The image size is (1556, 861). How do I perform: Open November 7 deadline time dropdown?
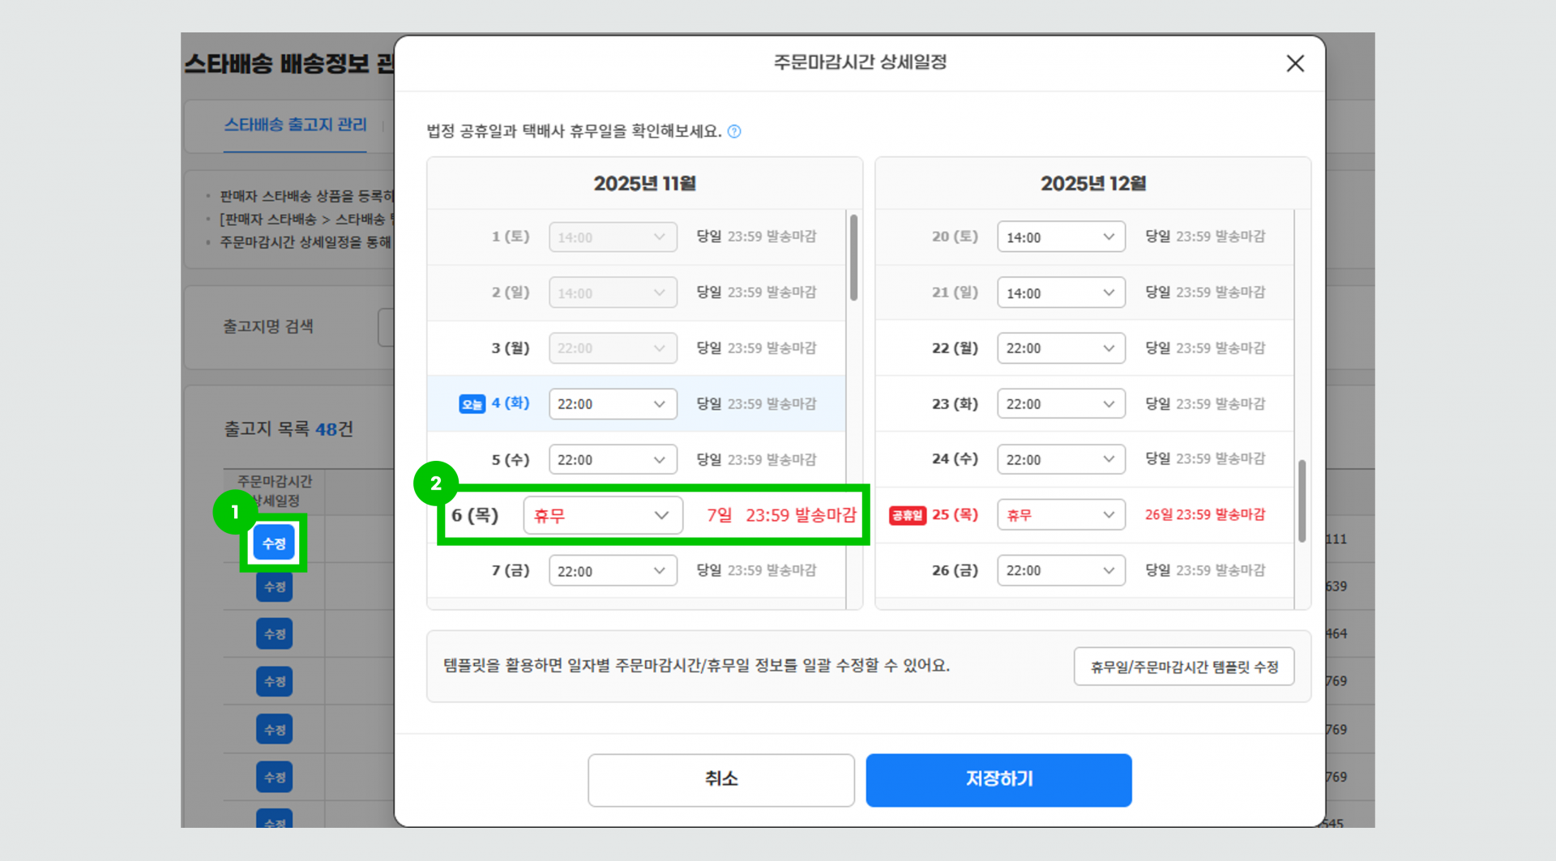click(613, 571)
